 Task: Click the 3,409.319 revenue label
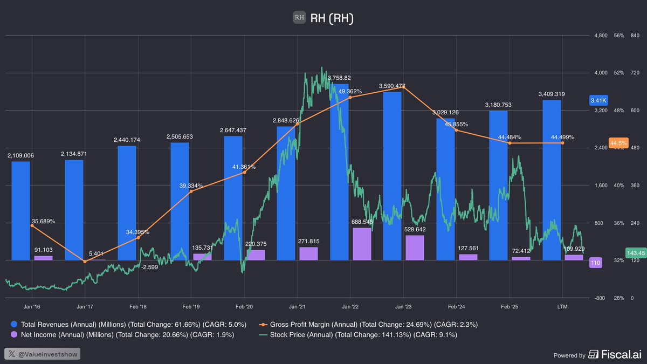click(x=551, y=94)
